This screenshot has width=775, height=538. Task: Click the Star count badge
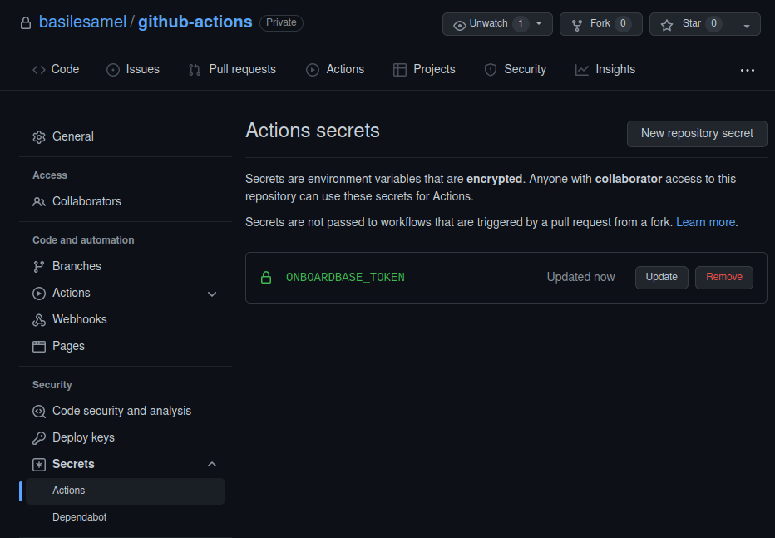pyautogui.click(x=713, y=23)
